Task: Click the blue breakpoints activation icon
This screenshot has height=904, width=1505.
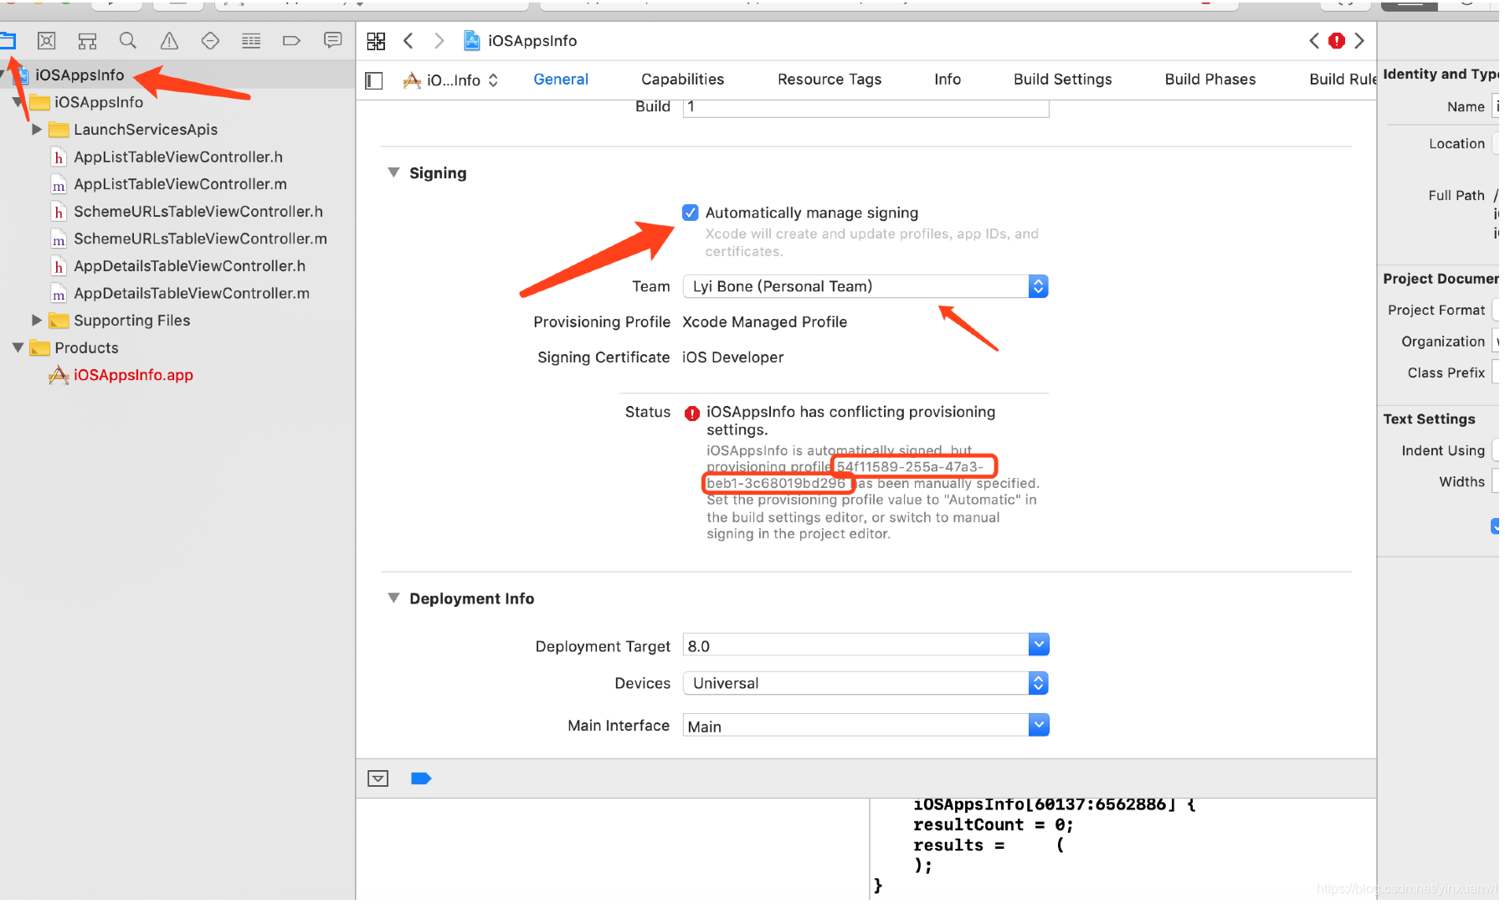Action: coord(421,778)
